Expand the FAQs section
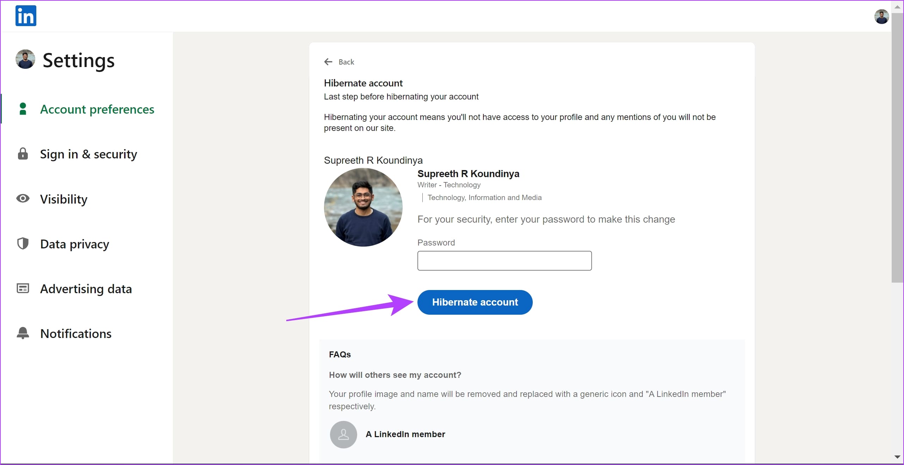This screenshot has width=904, height=465. (x=340, y=354)
